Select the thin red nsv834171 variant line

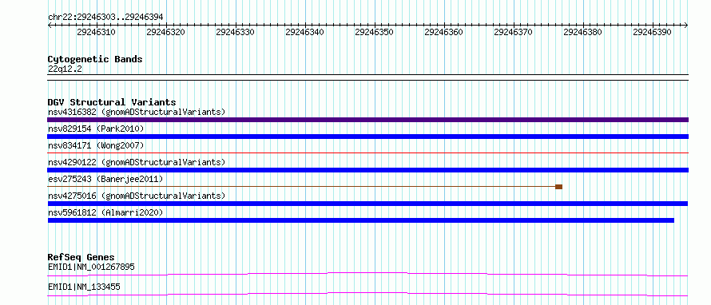click(x=367, y=153)
